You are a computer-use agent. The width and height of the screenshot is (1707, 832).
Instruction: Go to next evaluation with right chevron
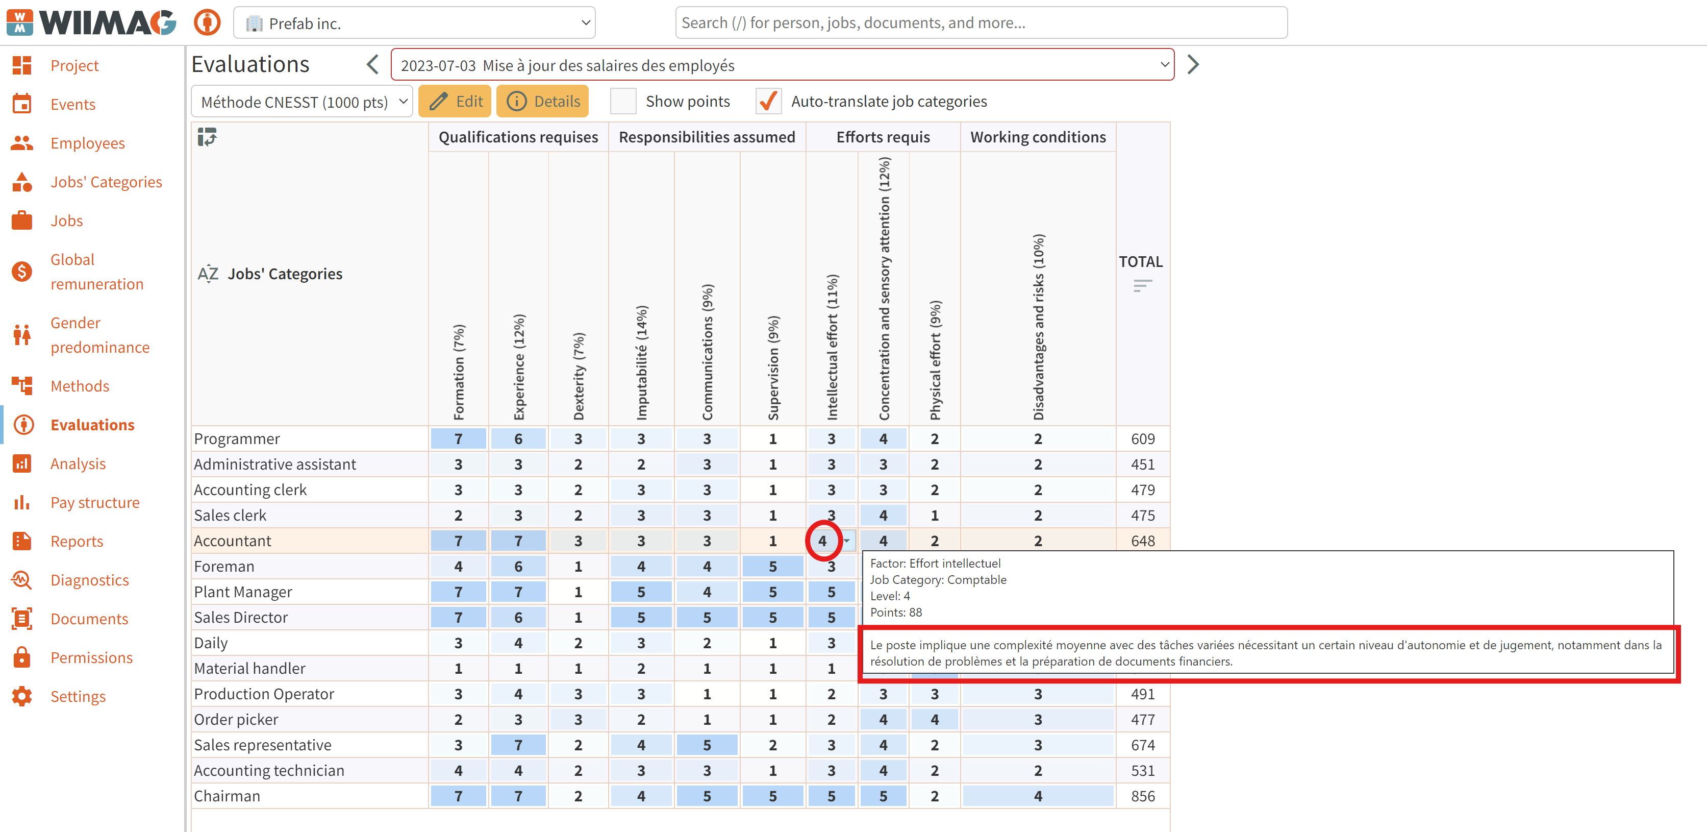click(x=1193, y=64)
